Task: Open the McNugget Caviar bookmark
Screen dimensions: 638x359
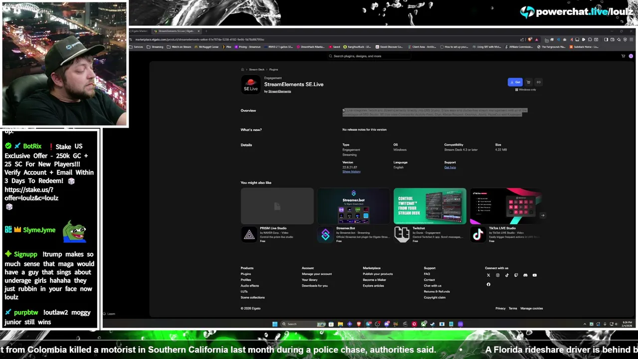Action: 207,47
